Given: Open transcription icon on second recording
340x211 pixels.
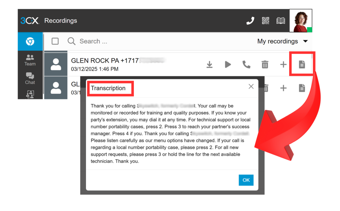Looking at the screenshot, I should click(301, 88).
